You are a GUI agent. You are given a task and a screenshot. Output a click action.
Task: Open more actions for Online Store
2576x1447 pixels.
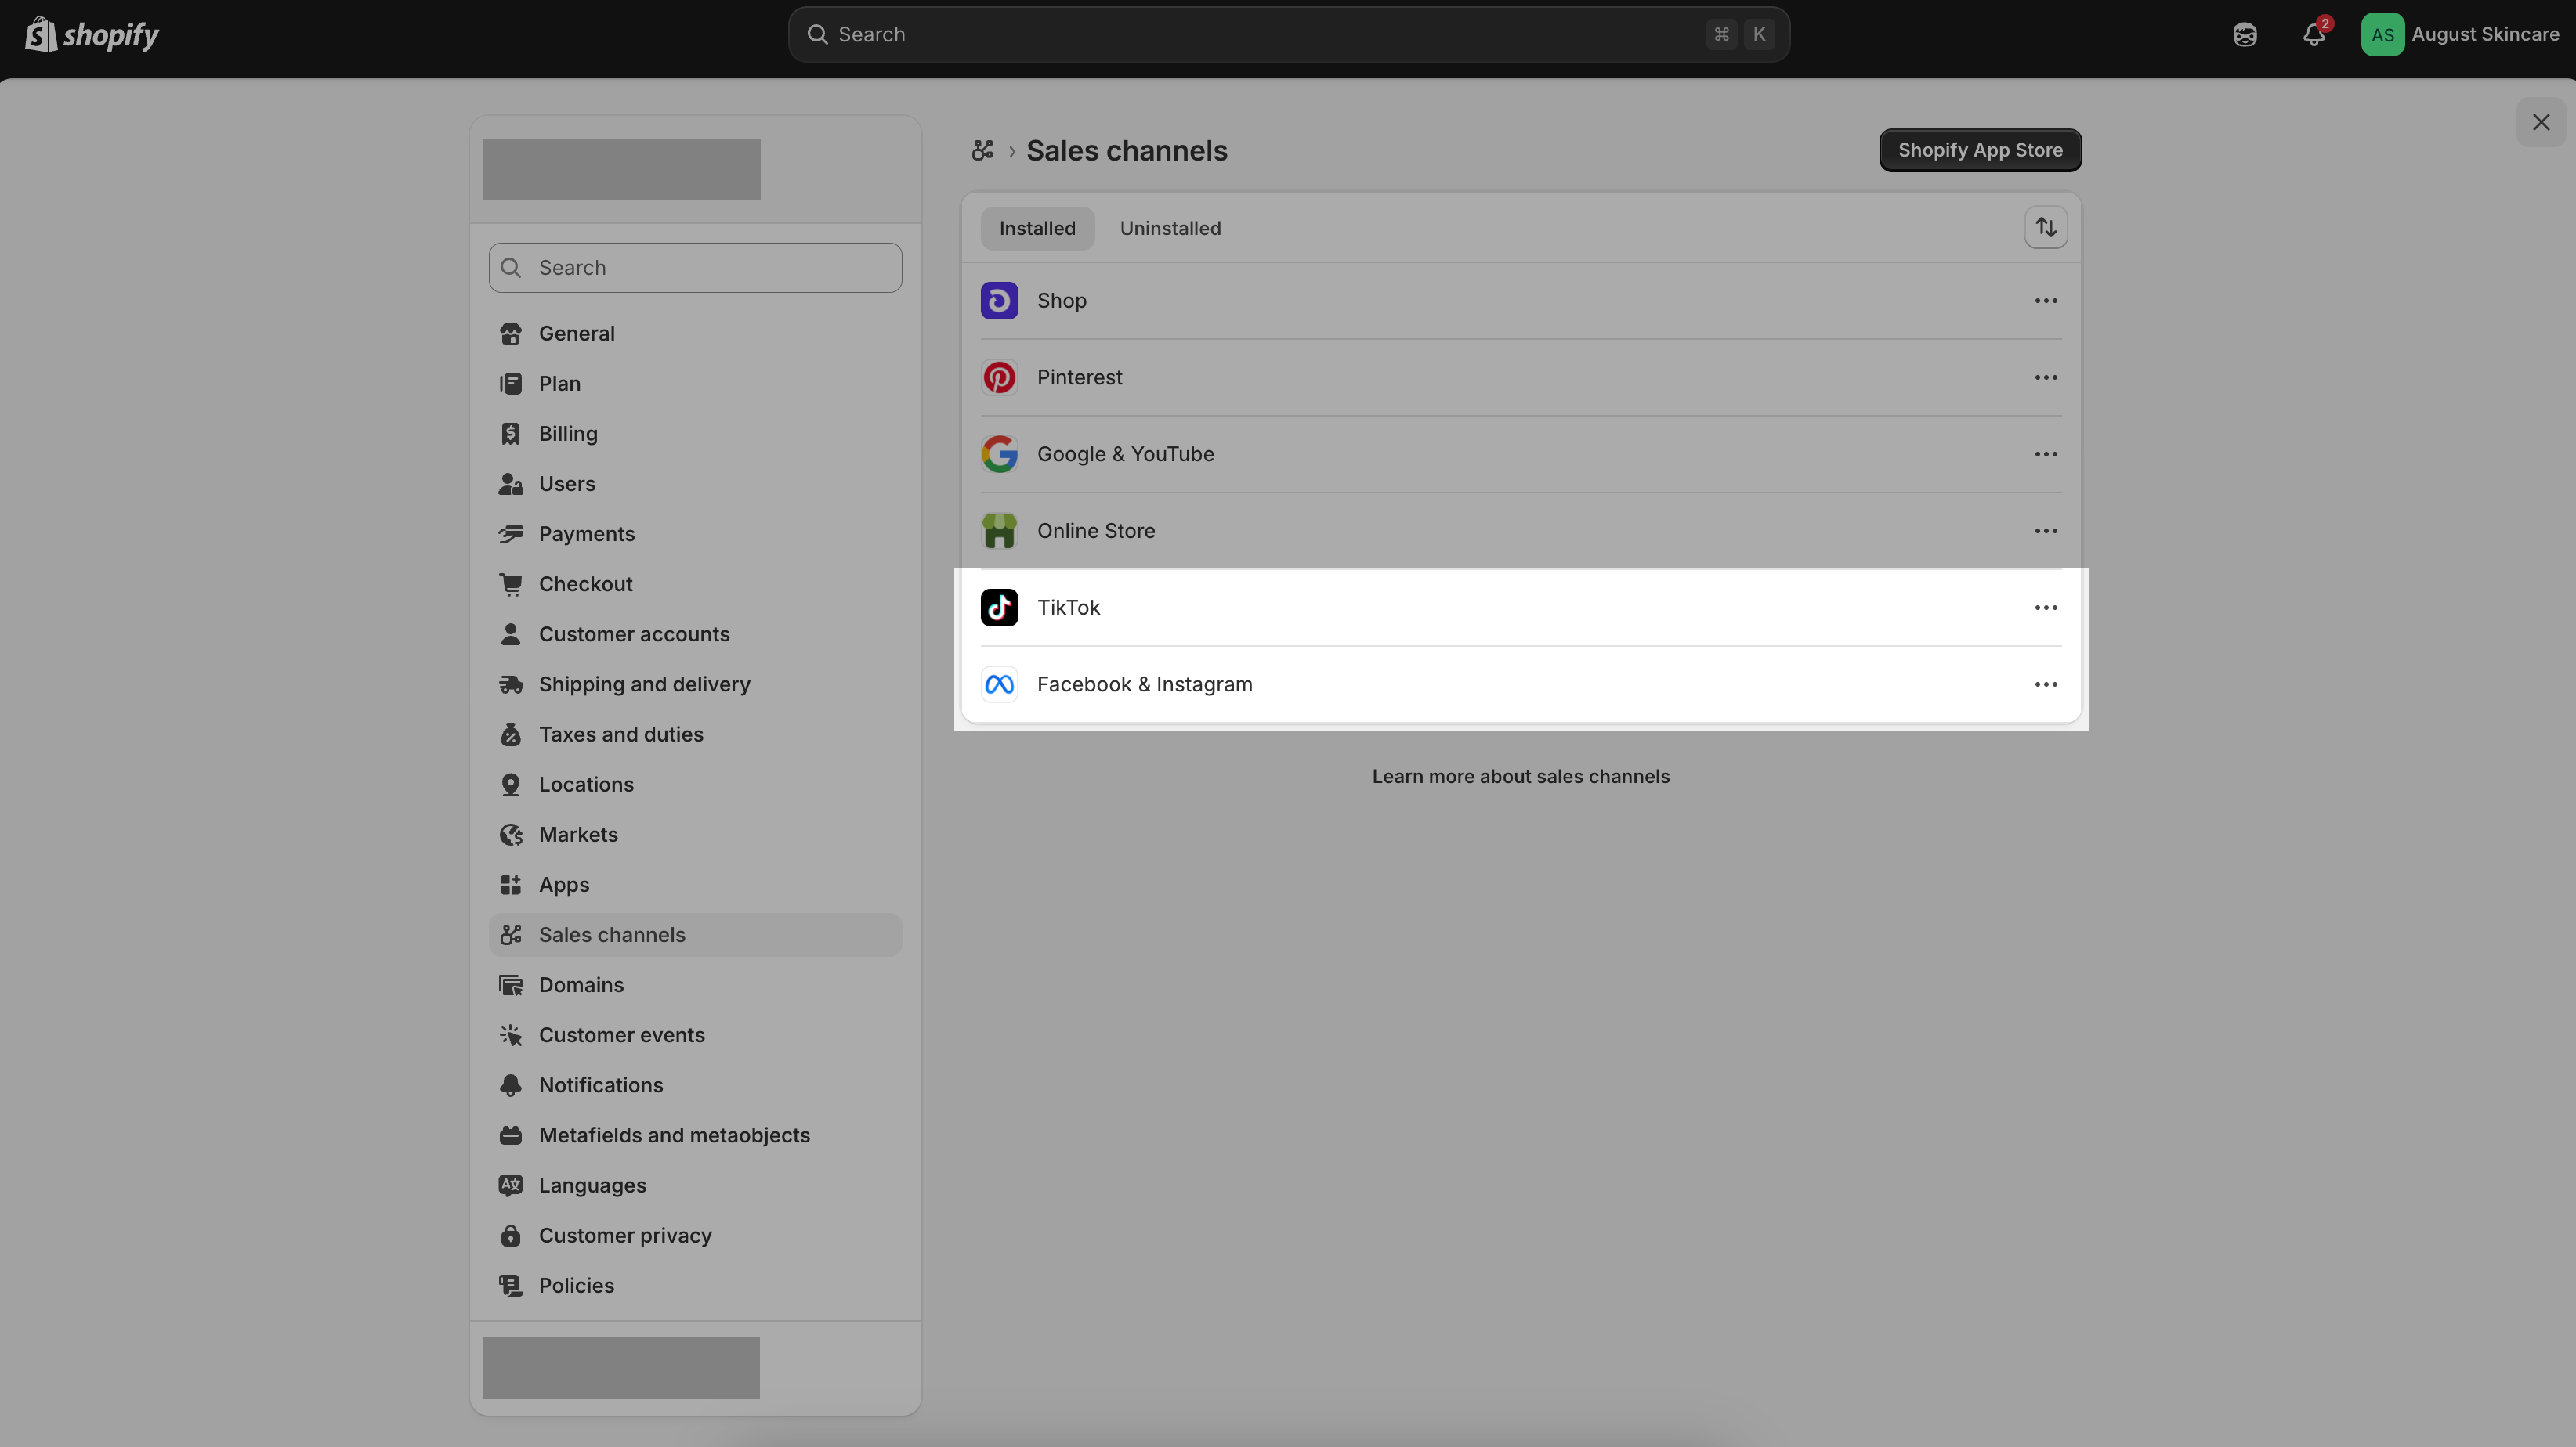[2046, 531]
